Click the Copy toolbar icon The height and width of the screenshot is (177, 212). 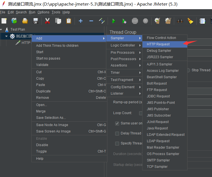pos(58,21)
